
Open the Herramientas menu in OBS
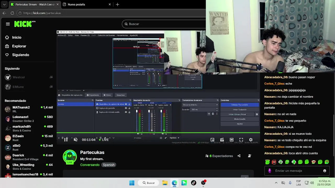click(x=122, y=35)
